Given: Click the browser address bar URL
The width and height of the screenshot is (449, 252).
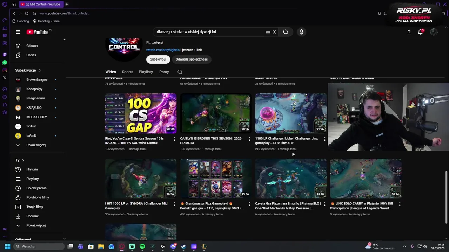Looking at the screenshot, I should tap(64, 13).
